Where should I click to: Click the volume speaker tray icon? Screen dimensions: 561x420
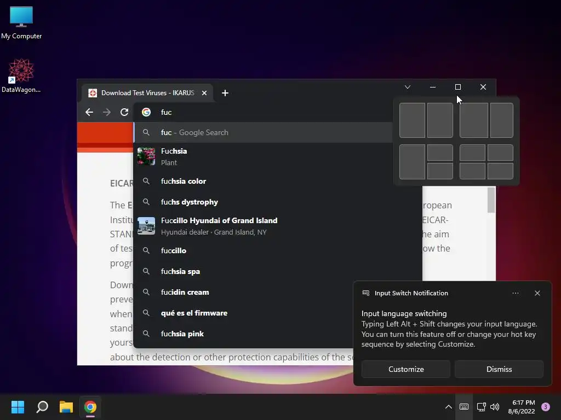(495, 407)
